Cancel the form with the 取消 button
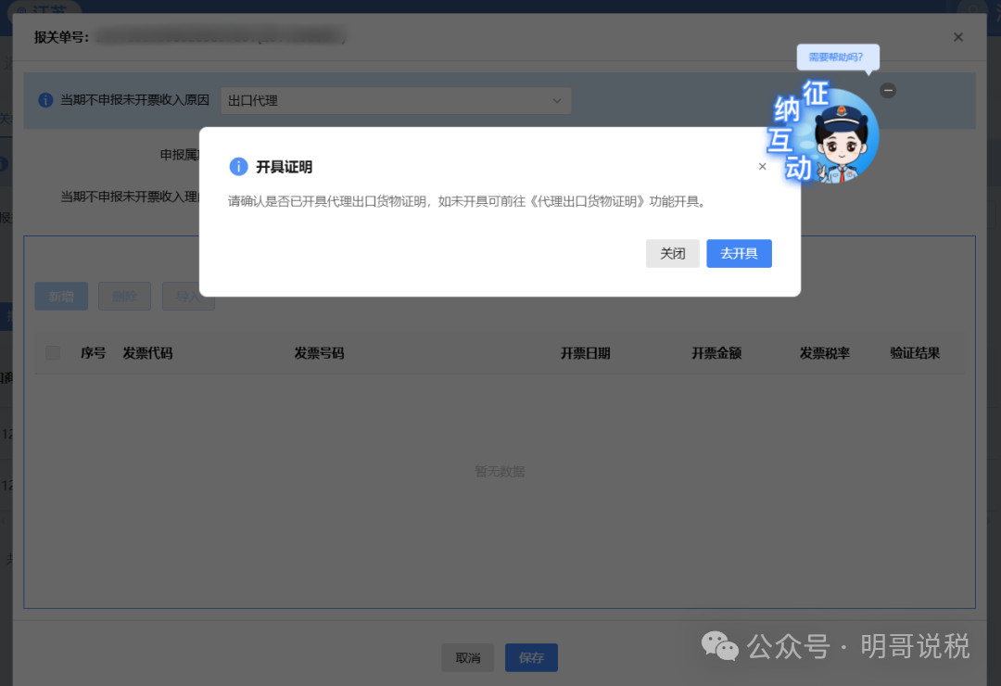The image size is (1001, 686). pos(468,657)
